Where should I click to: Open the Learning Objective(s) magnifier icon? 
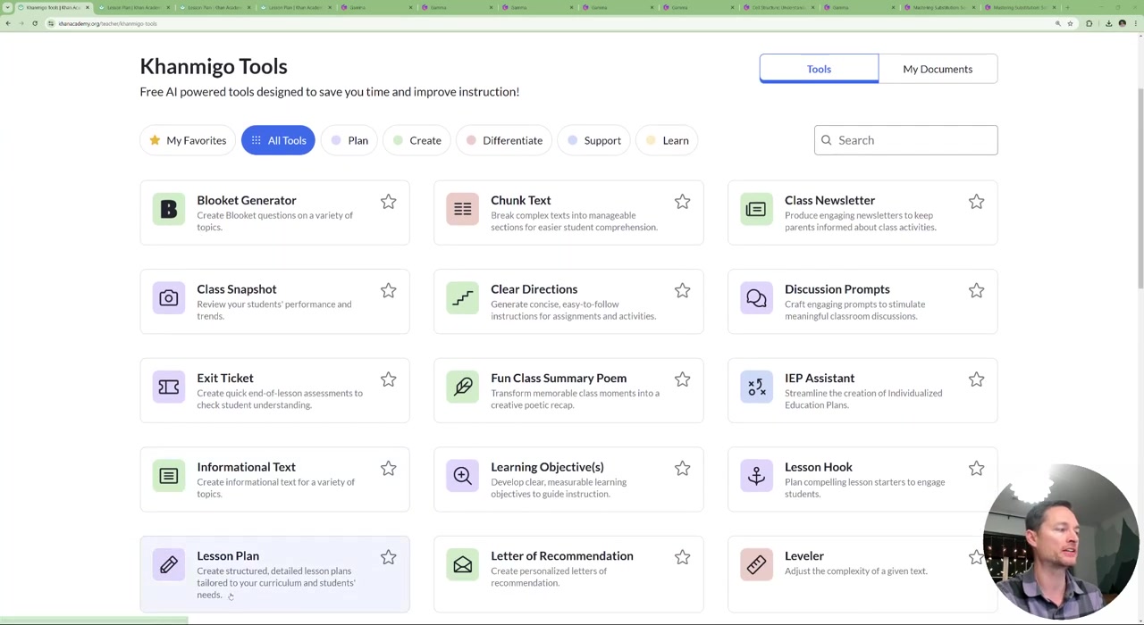click(463, 476)
